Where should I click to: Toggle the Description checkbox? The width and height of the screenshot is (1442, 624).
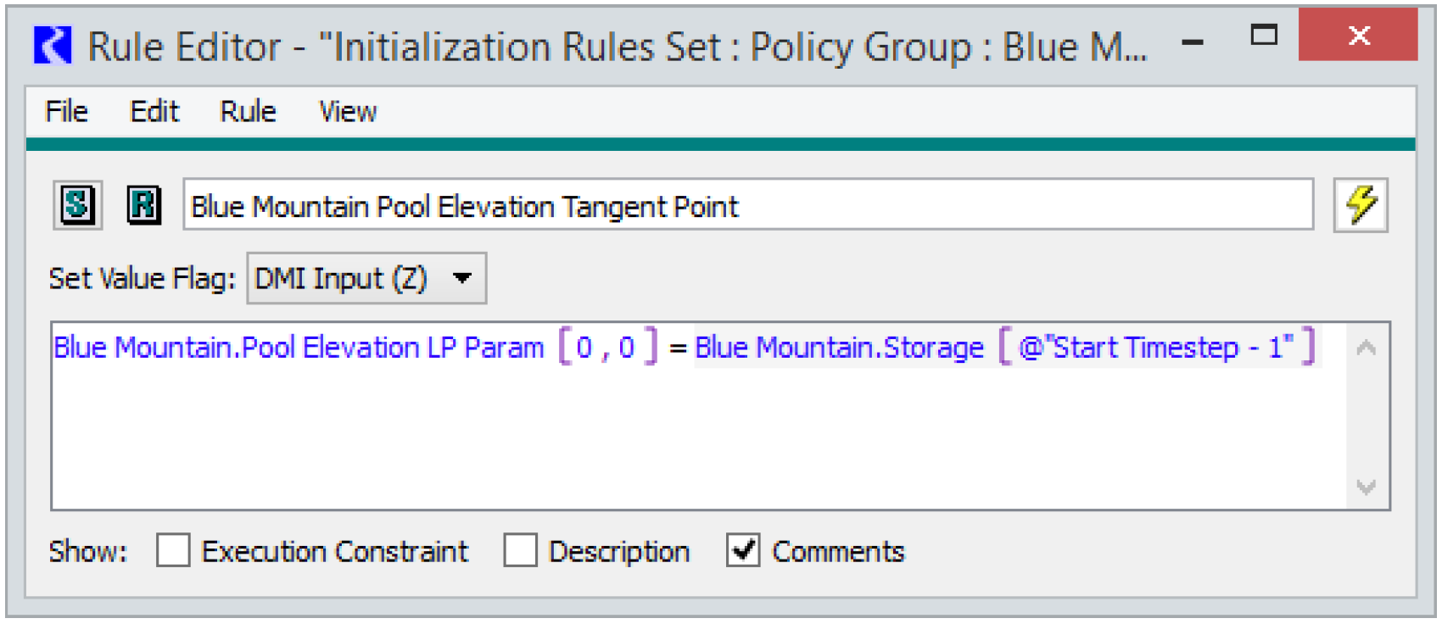520,551
